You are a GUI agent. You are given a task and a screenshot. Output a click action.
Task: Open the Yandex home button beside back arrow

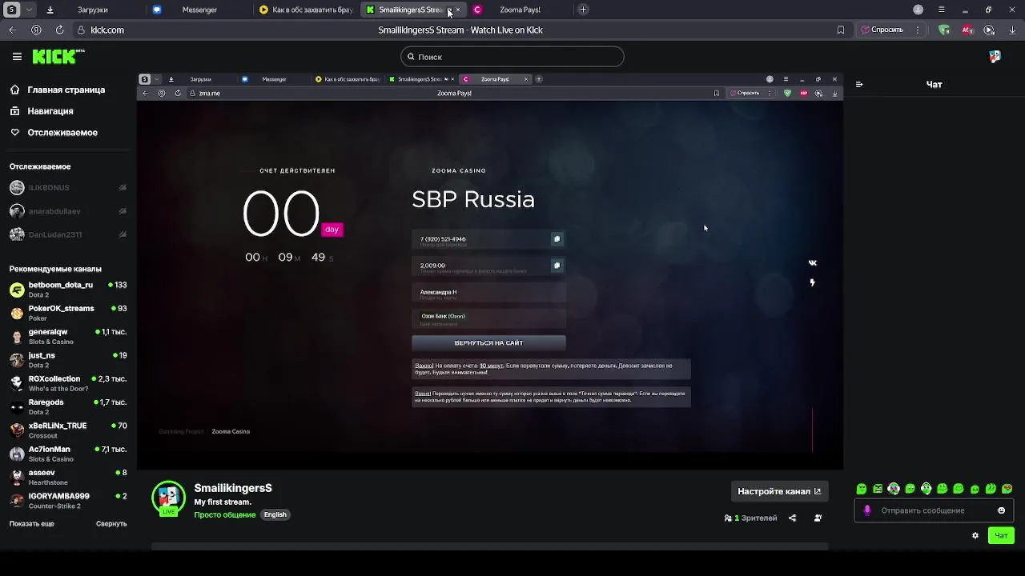[36, 30]
